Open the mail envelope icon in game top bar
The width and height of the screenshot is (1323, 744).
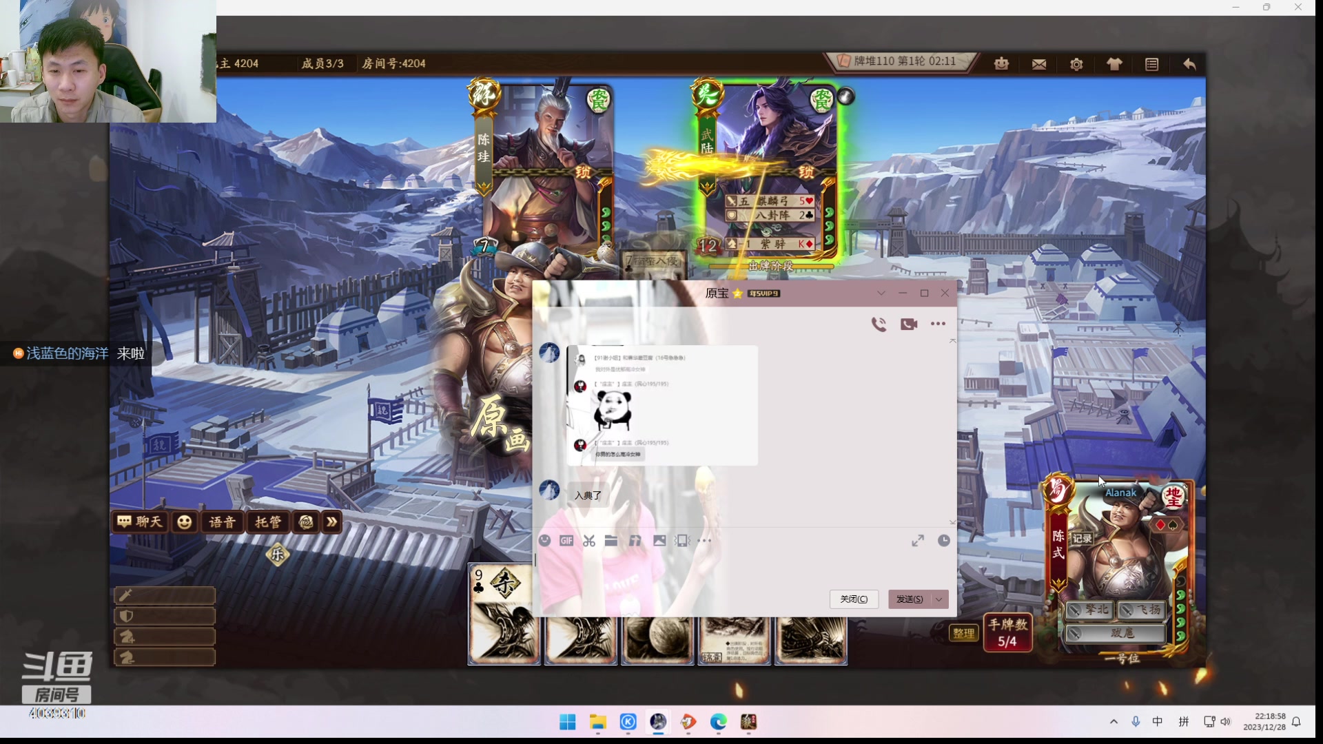(x=1039, y=64)
